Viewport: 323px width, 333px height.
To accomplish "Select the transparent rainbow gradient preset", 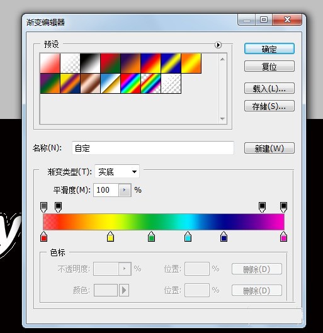I will point(150,83).
